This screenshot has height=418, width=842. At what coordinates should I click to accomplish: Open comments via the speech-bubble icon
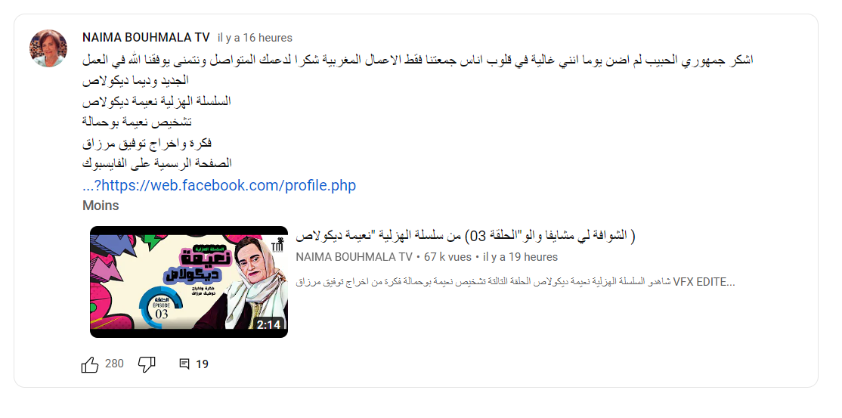[184, 364]
